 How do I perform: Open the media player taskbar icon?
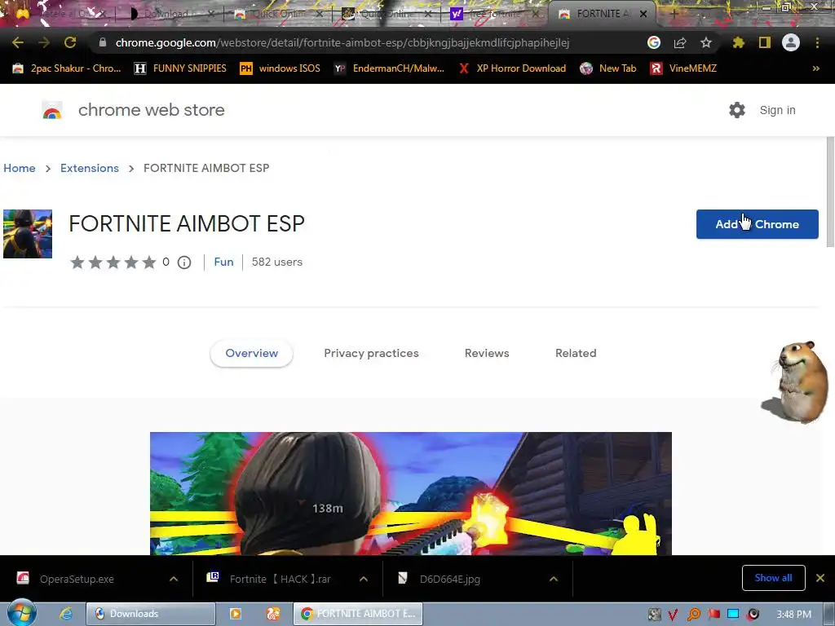235,614
